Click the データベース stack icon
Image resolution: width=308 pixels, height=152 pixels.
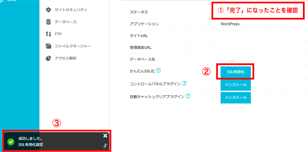[x=48, y=22]
